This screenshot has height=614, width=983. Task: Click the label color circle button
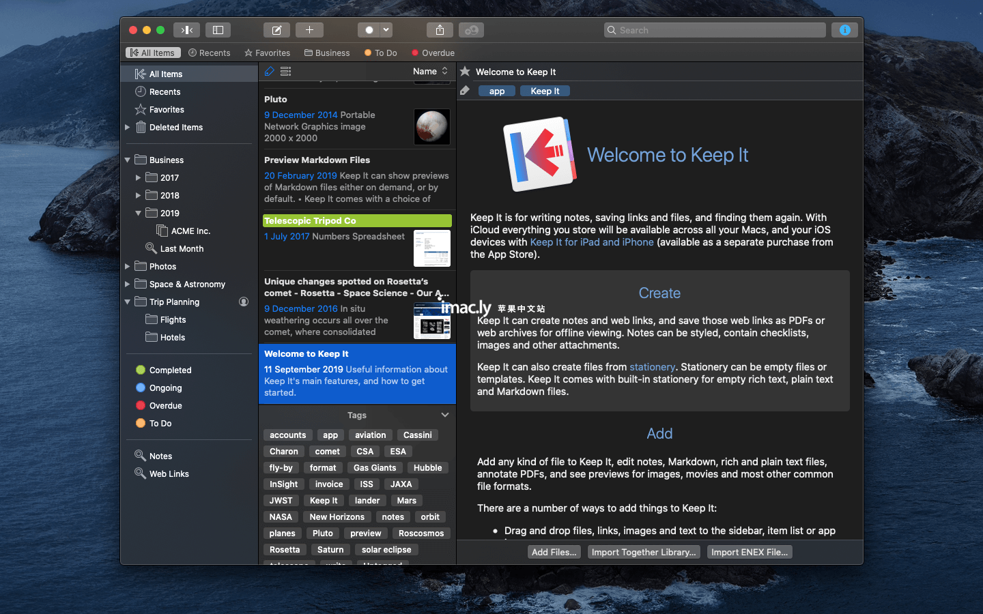point(369,30)
